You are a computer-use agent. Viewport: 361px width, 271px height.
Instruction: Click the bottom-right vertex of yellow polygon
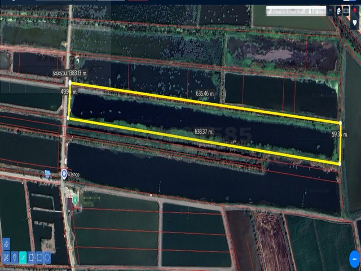340,164
